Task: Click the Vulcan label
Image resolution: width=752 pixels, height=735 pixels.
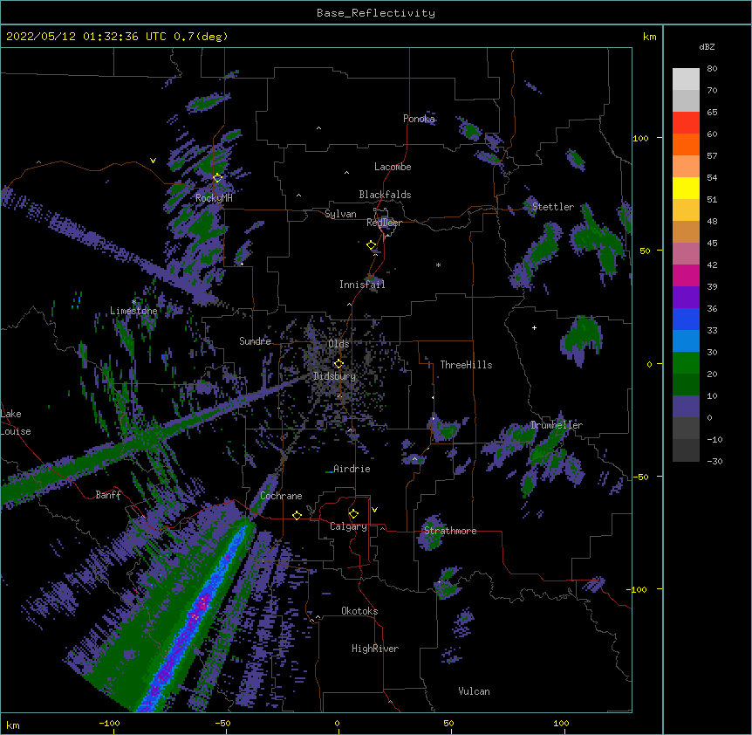Action: 474,691
